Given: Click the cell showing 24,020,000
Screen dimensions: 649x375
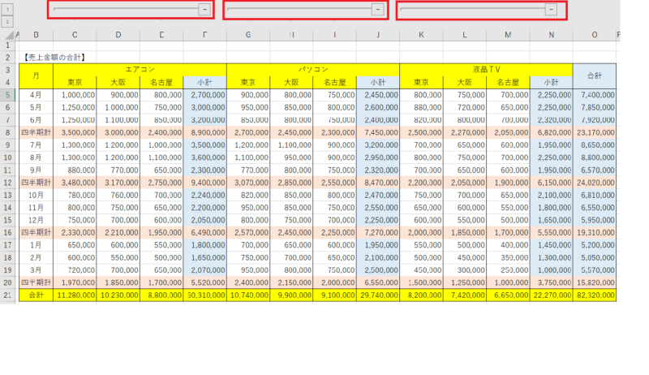Looking at the screenshot, I should 595,183.
